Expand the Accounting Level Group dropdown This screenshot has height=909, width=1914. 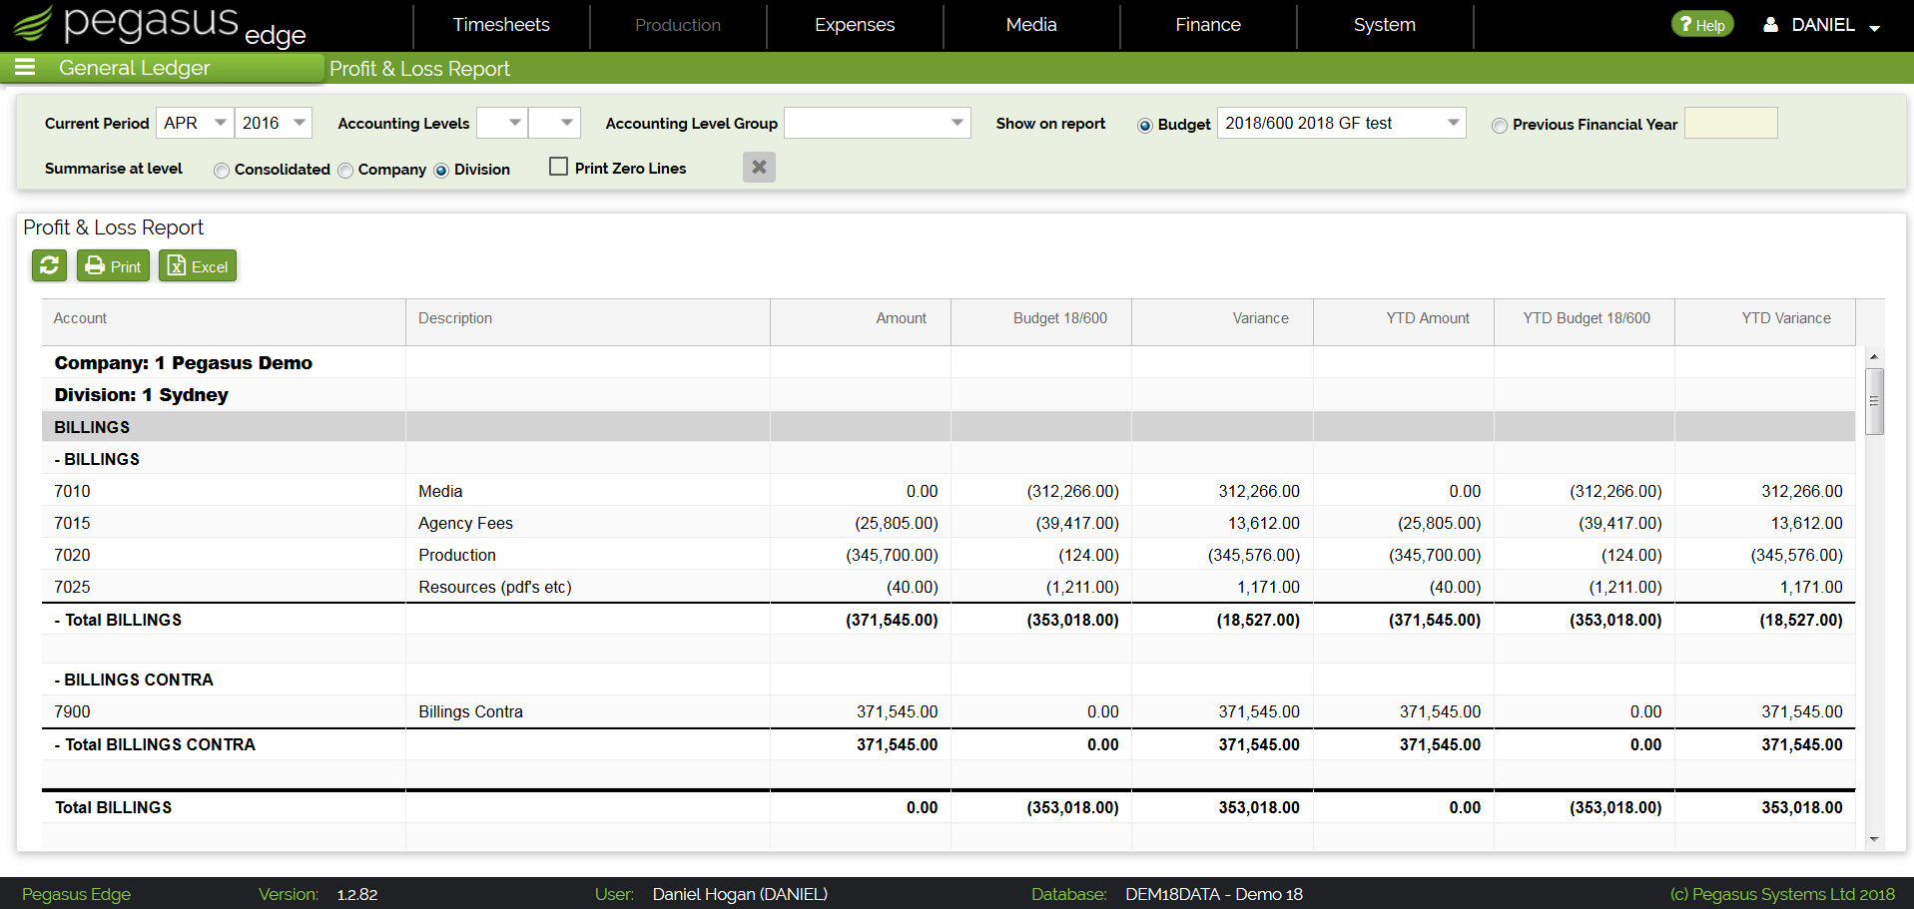click(x=878, y=123)
